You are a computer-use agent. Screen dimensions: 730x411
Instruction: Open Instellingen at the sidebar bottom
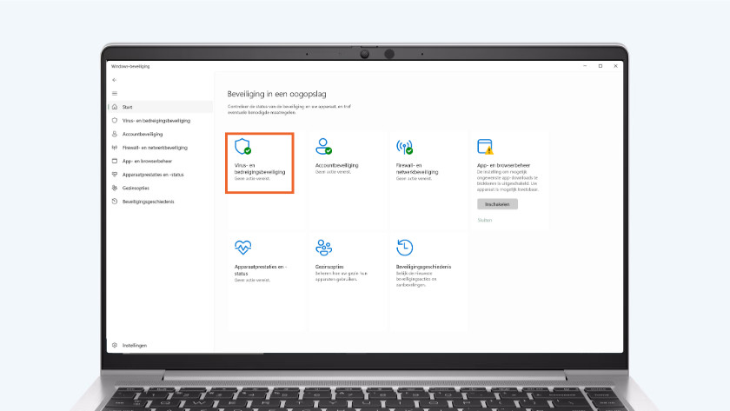(x=134, y=345)
